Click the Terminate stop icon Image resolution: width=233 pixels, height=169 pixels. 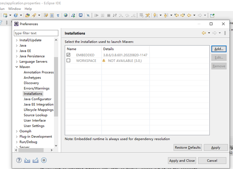[x=108, y=15]
